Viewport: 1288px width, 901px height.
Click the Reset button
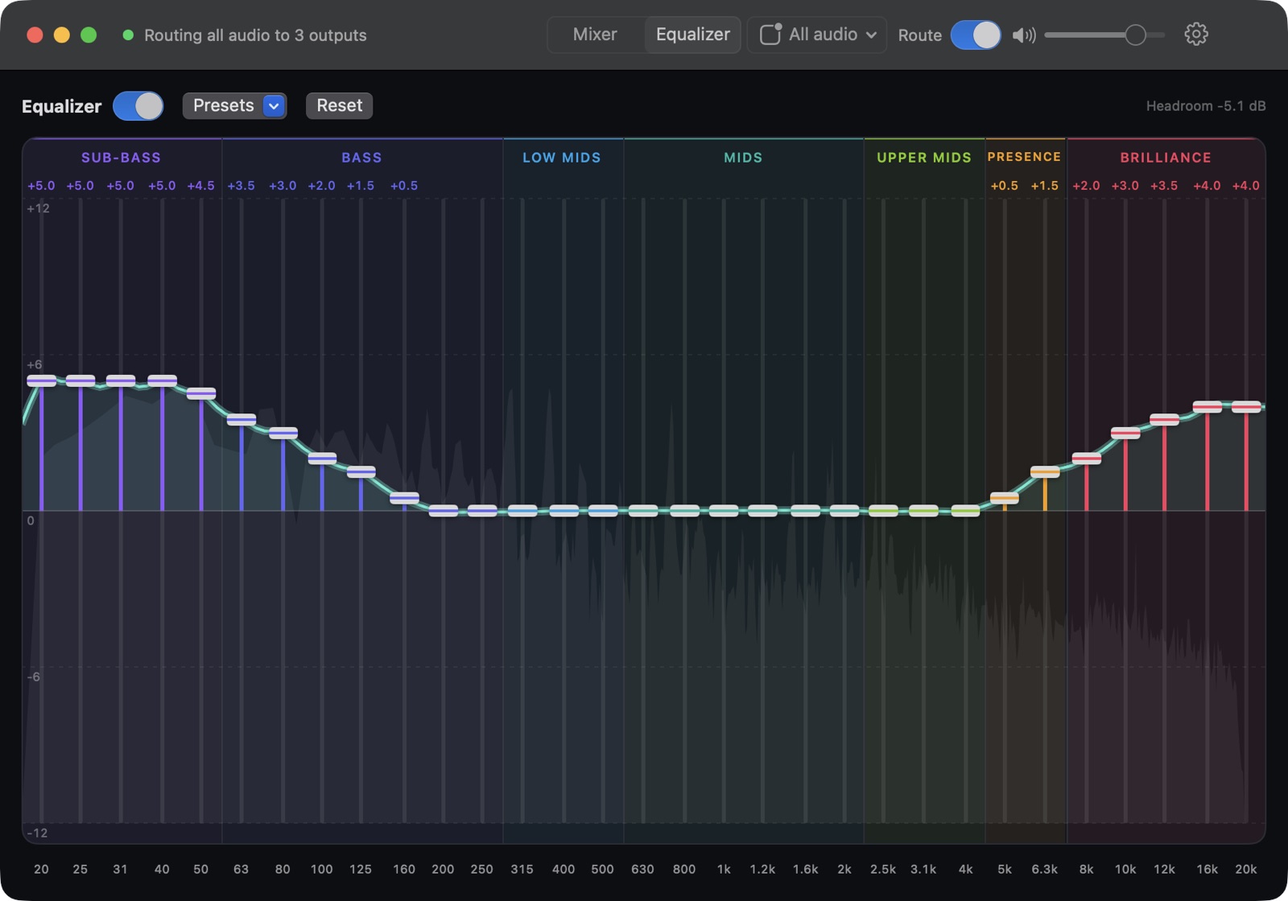339,105
